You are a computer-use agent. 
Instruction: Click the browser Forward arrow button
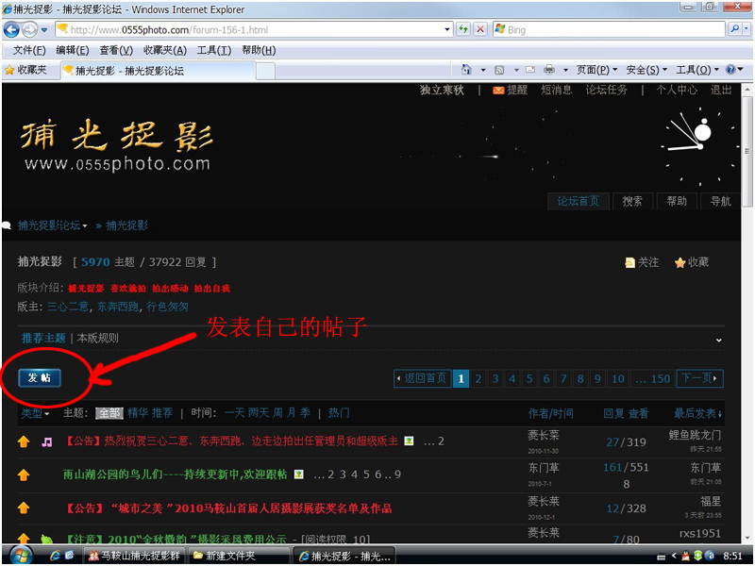(30, 30)
